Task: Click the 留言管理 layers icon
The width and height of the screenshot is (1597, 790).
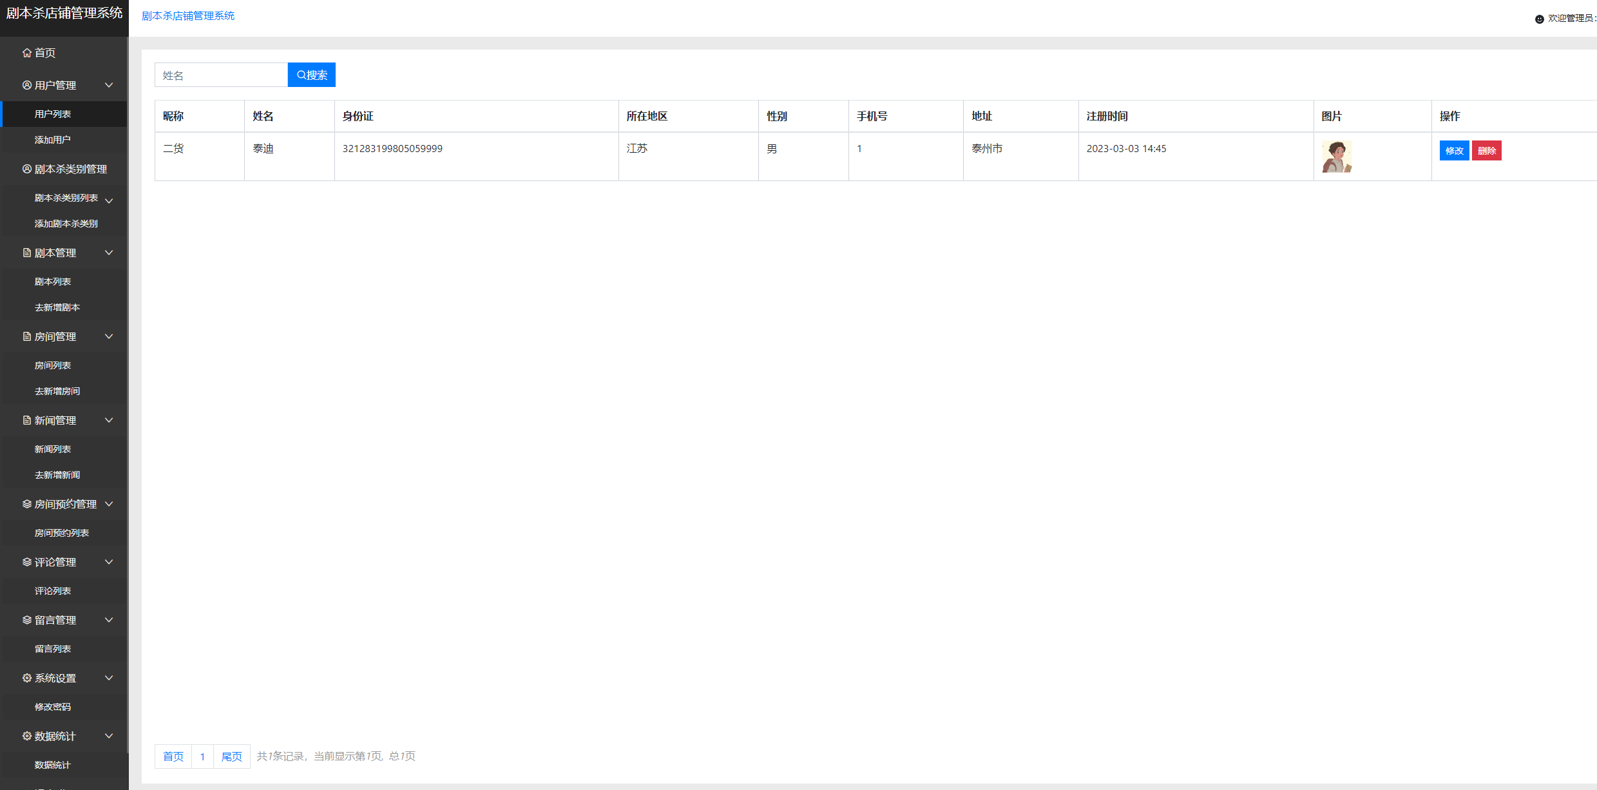Action: (x=26, y=620)
